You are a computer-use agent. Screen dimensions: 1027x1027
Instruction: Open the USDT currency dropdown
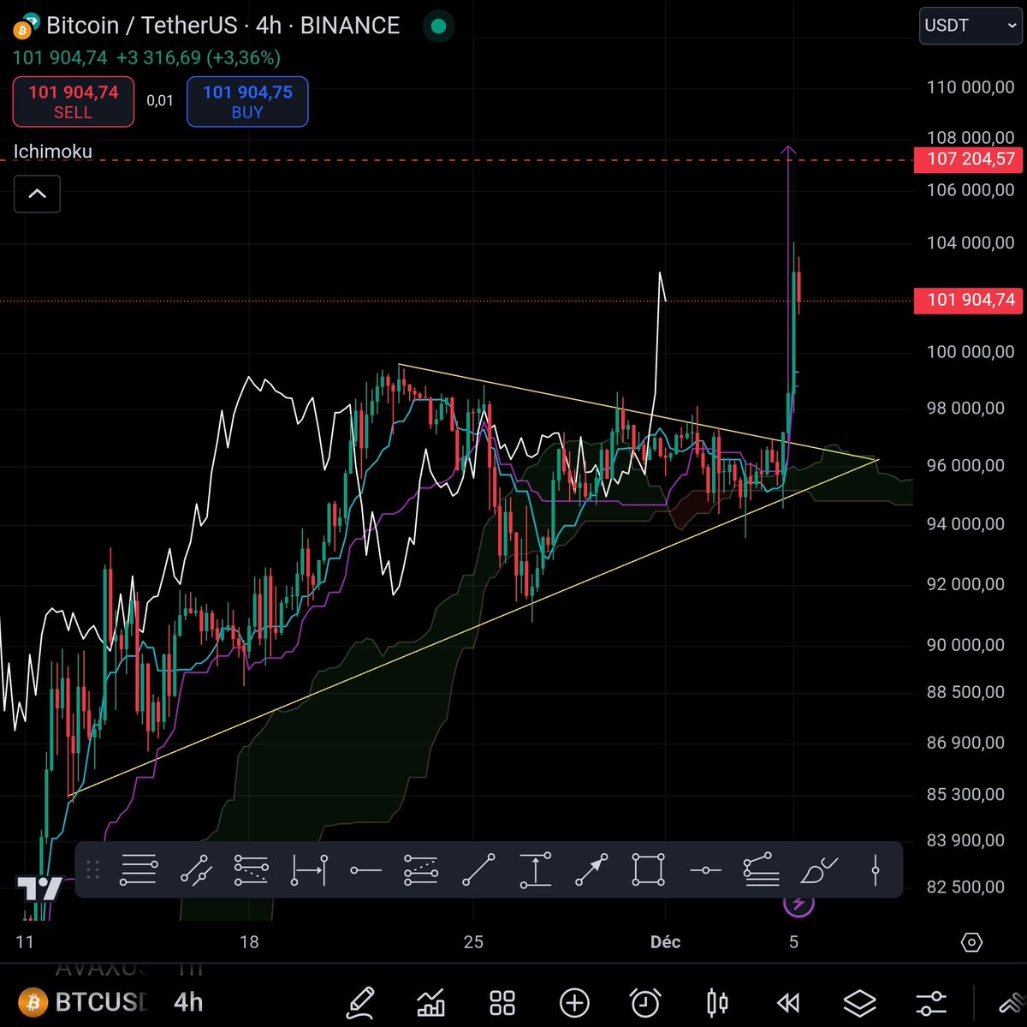point(971,26)
